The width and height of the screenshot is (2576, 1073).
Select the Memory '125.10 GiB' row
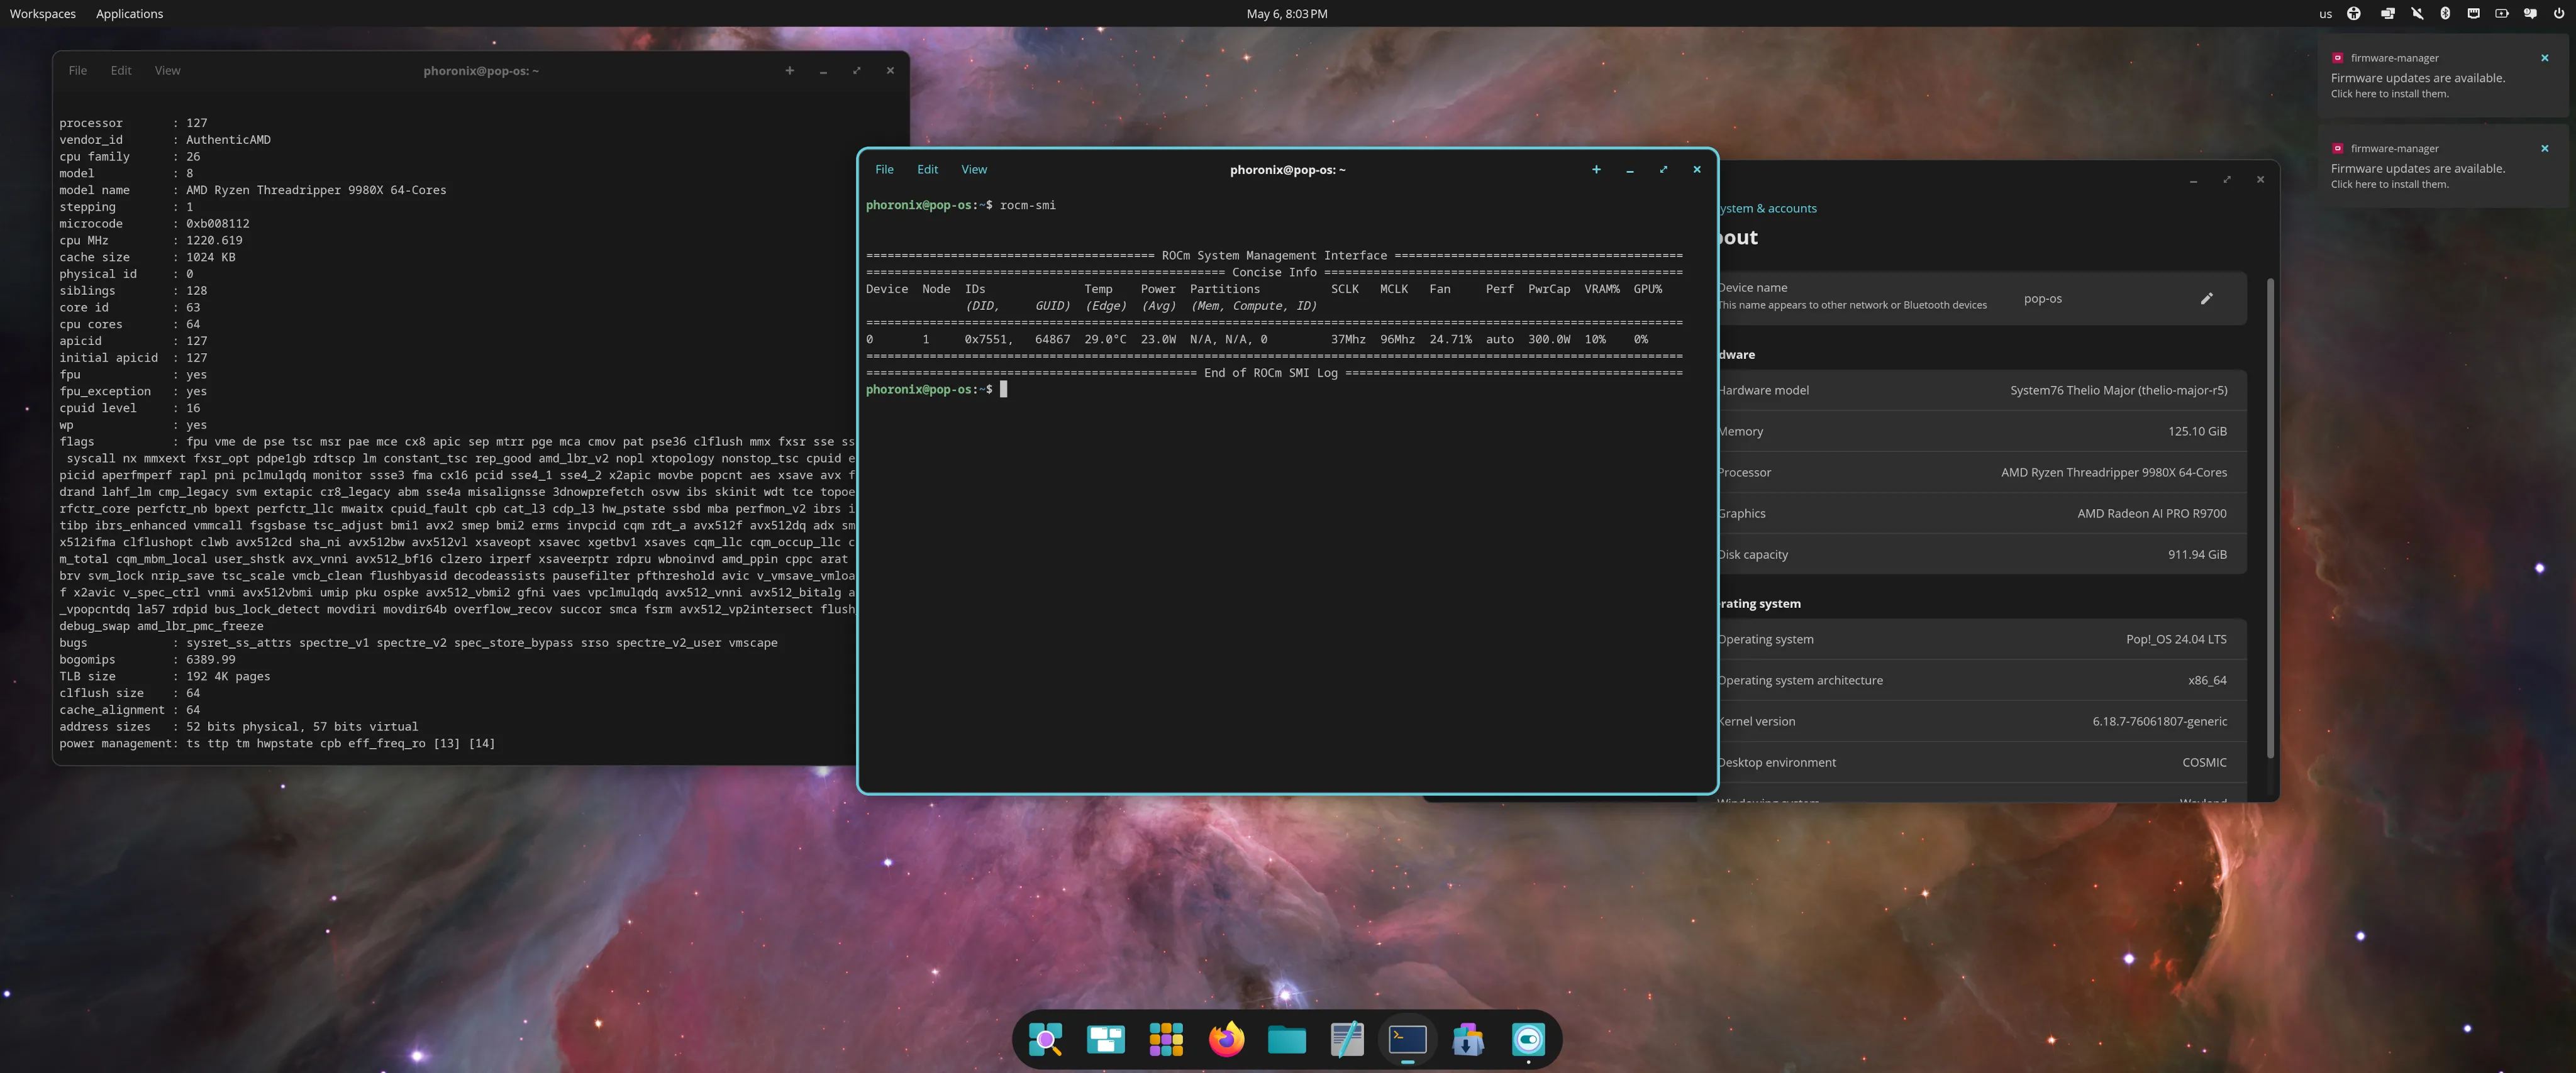[1982, 432]
